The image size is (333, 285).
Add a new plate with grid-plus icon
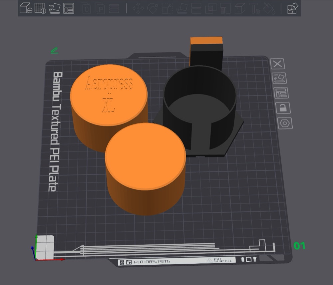(x=40, y=8)
